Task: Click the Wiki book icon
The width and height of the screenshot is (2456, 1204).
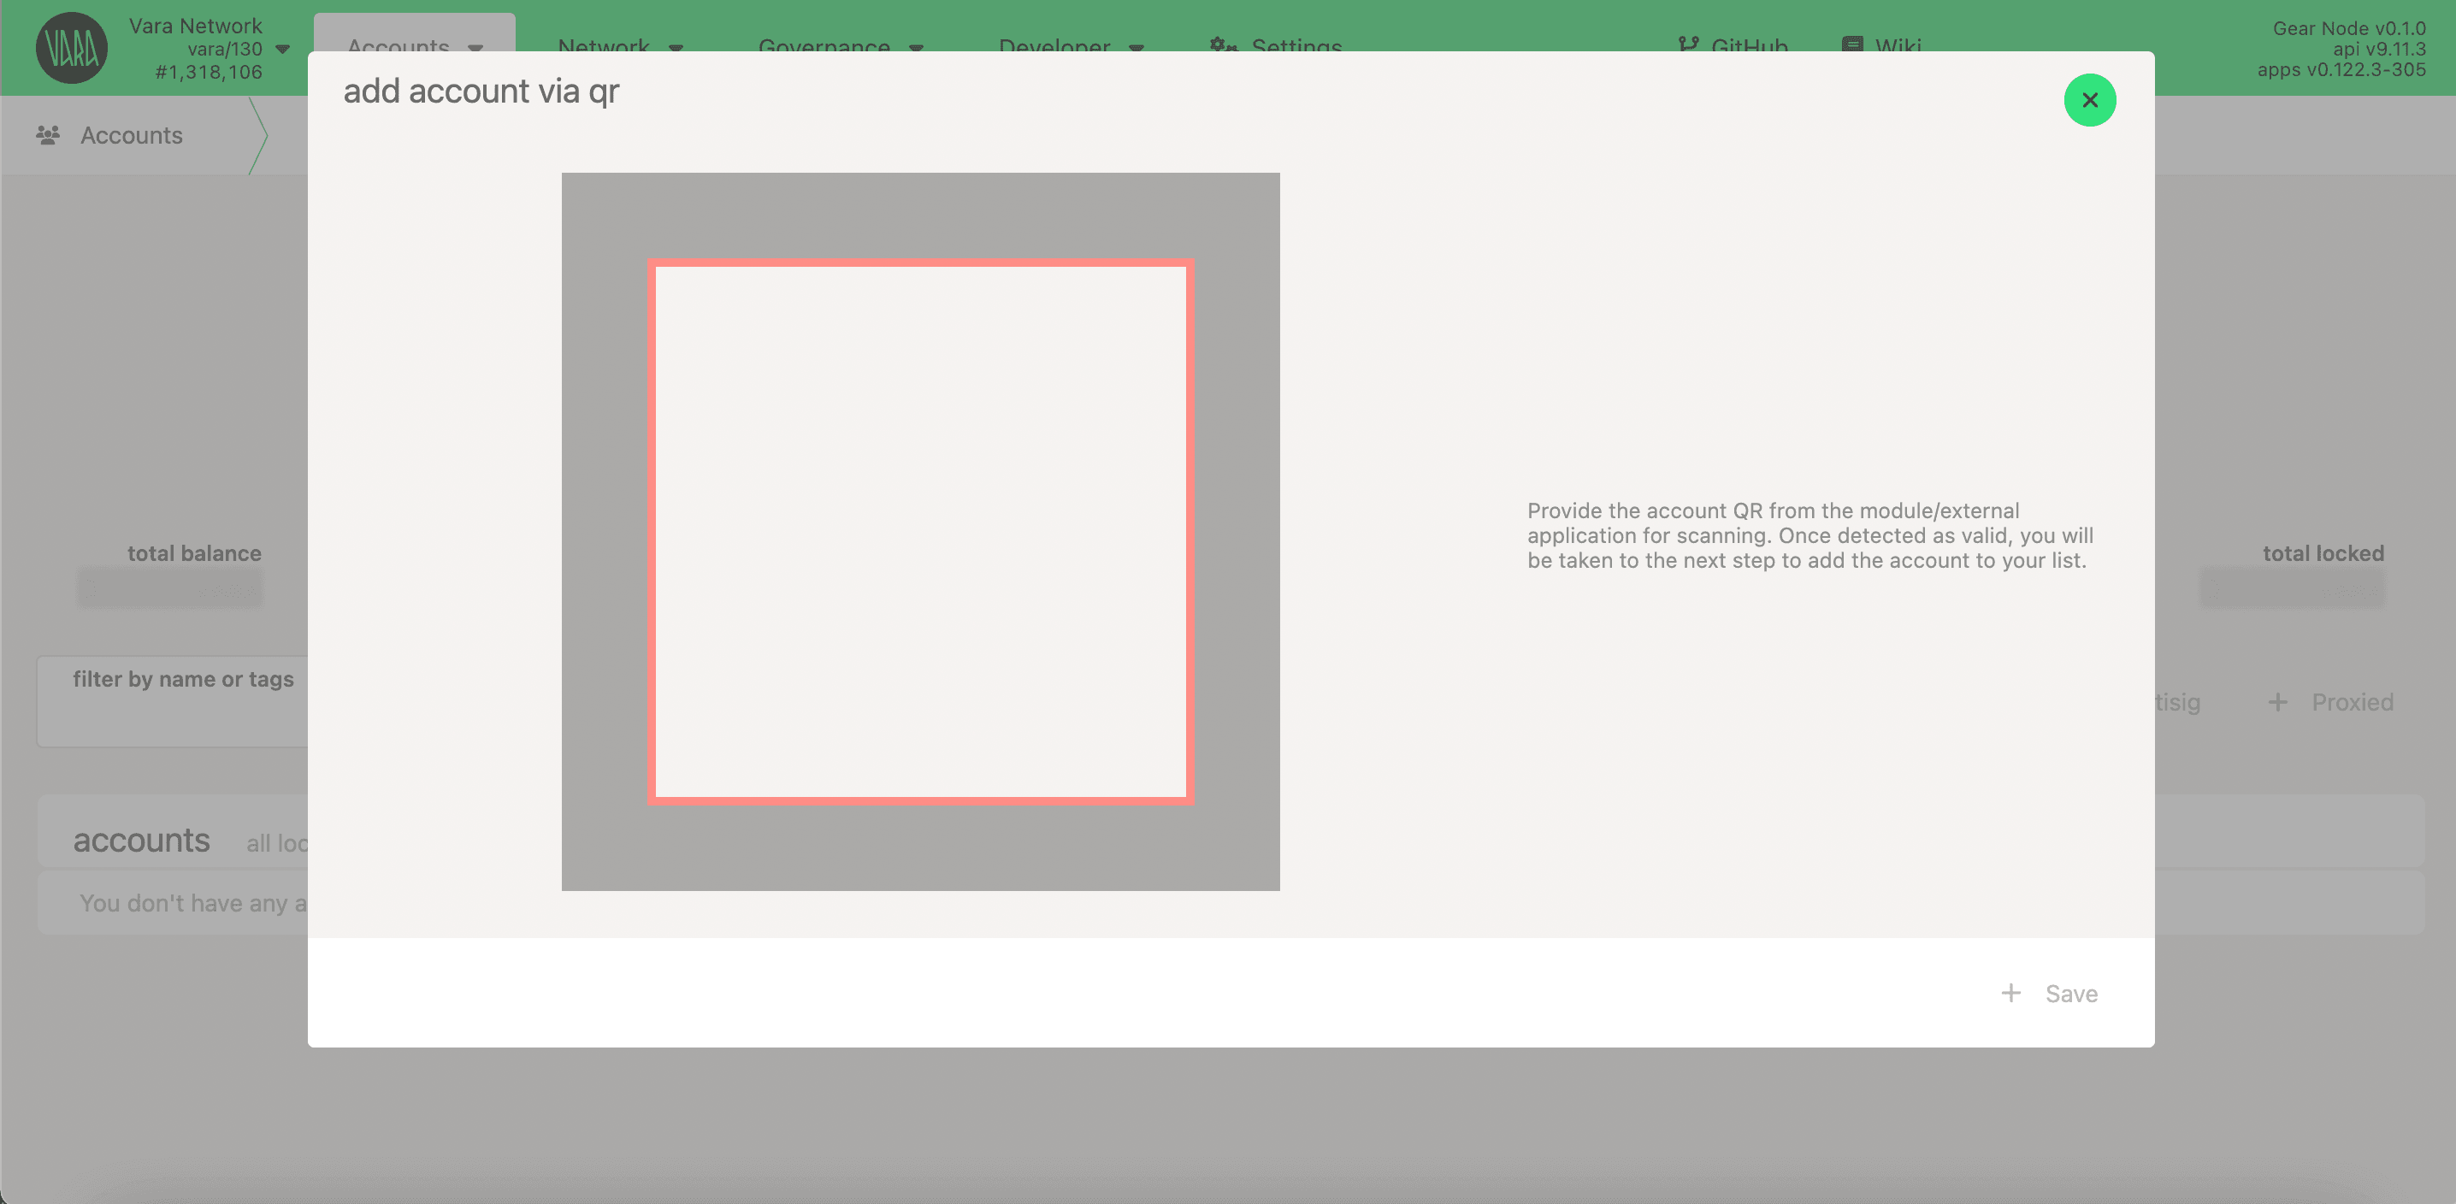Action: tap(1851, 44)
